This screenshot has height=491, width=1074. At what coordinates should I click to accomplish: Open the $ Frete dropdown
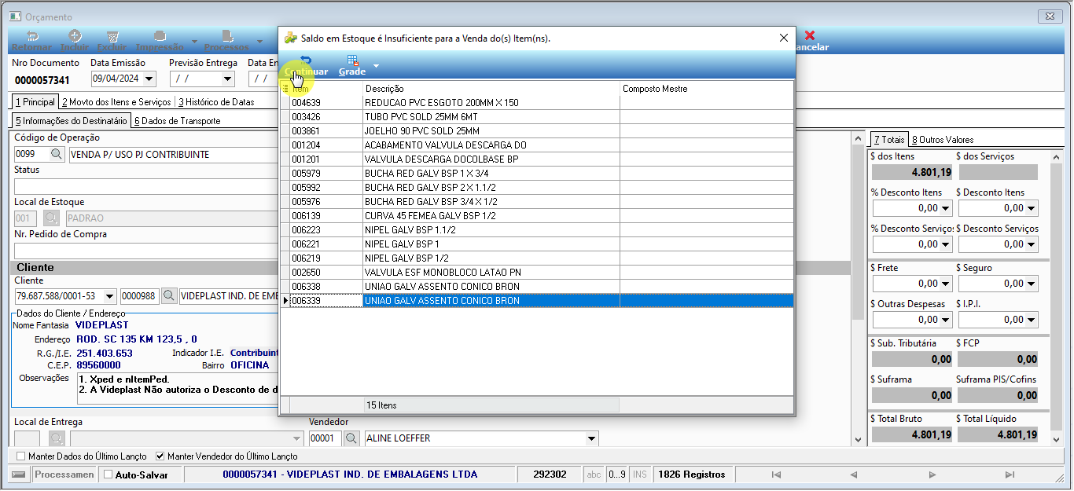tap(947, 284)
